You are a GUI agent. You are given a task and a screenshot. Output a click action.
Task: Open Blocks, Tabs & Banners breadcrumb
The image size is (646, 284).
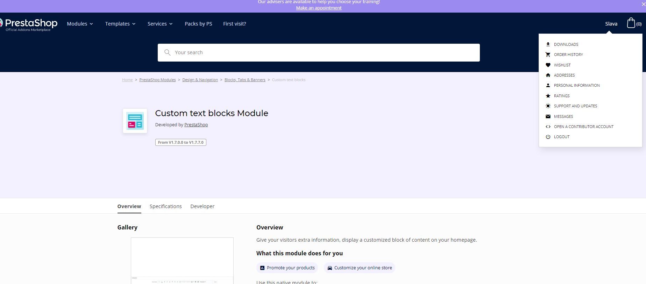(245, 80)
